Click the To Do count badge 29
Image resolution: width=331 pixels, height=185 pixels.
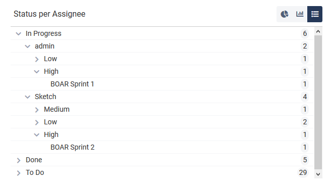(x=303, y=172)
